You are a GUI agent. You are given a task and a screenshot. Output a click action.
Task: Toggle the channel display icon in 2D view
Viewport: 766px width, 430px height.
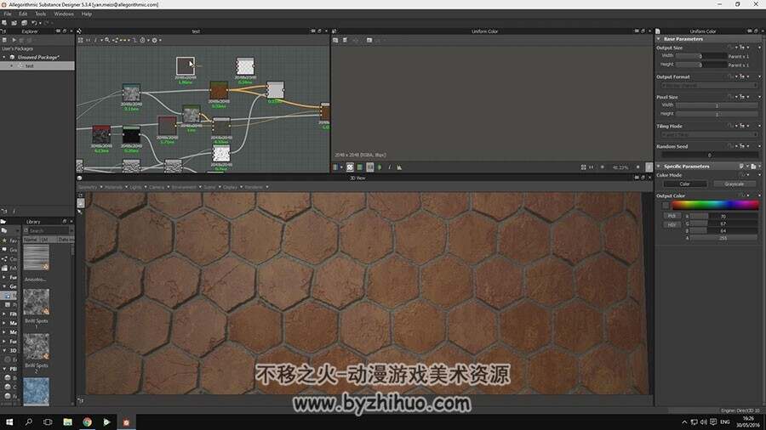point(335,167)
